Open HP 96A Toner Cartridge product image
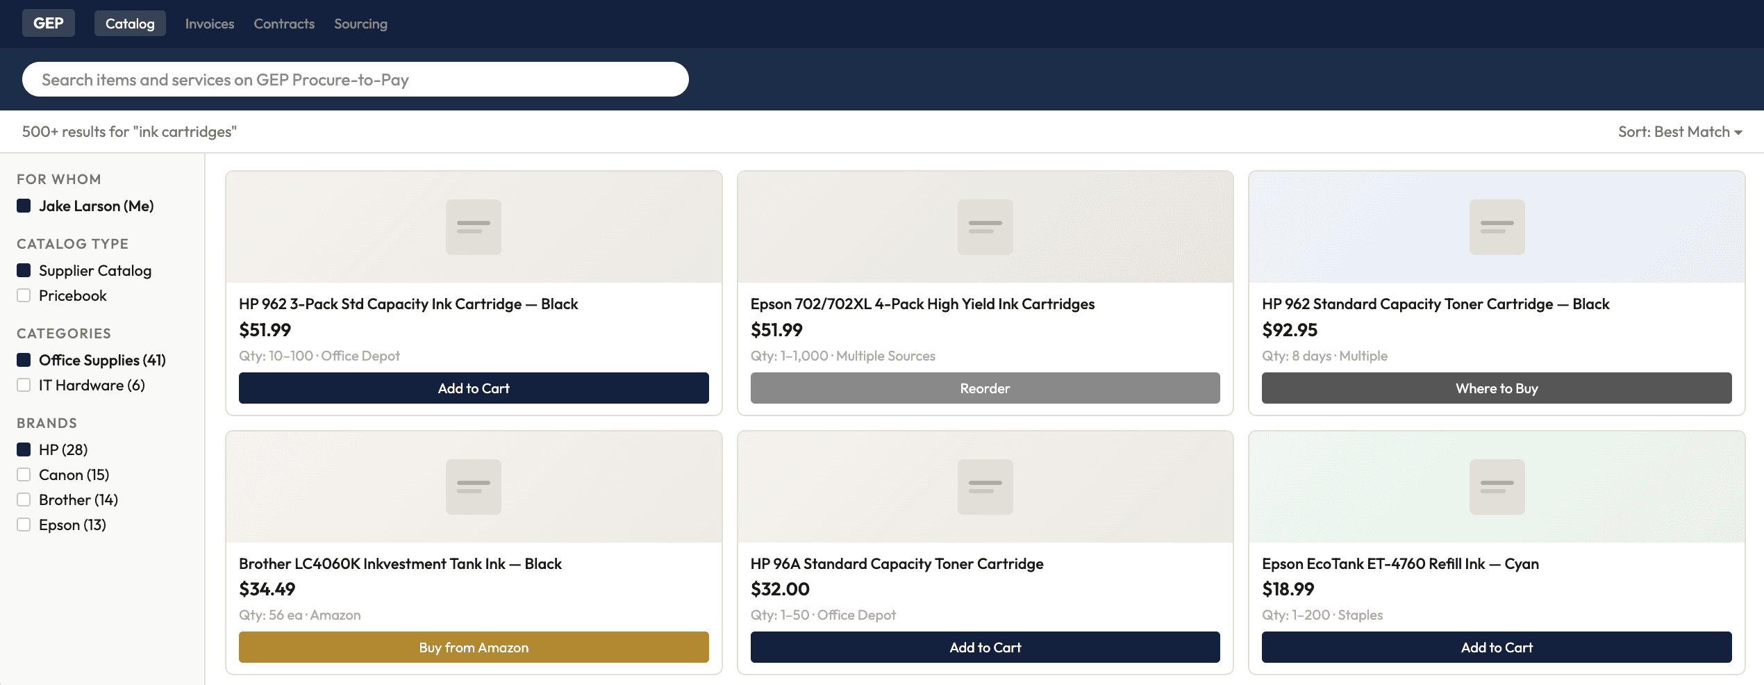 (x=985, y=487)
